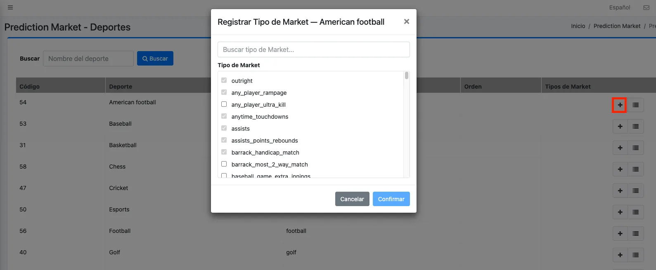The image size is (656, 270).
Task: Add market type for Football row
Action: click(620, 234)
